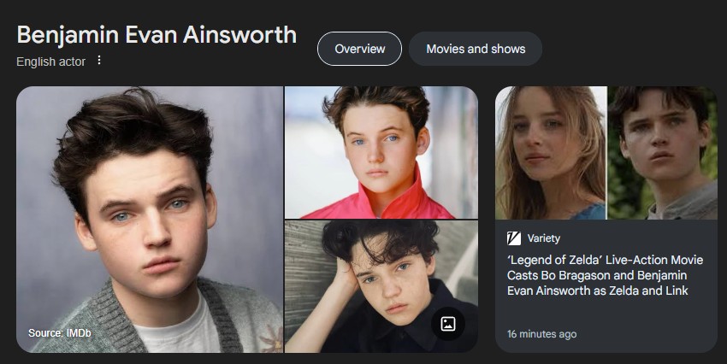
Task: Open the three-dot more options menu
Action: pyautogui.click(x=98, y=60)
